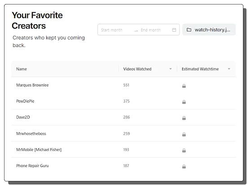
Task: Open the calendar icon in date range picker
Action: [x=174, y=30]
